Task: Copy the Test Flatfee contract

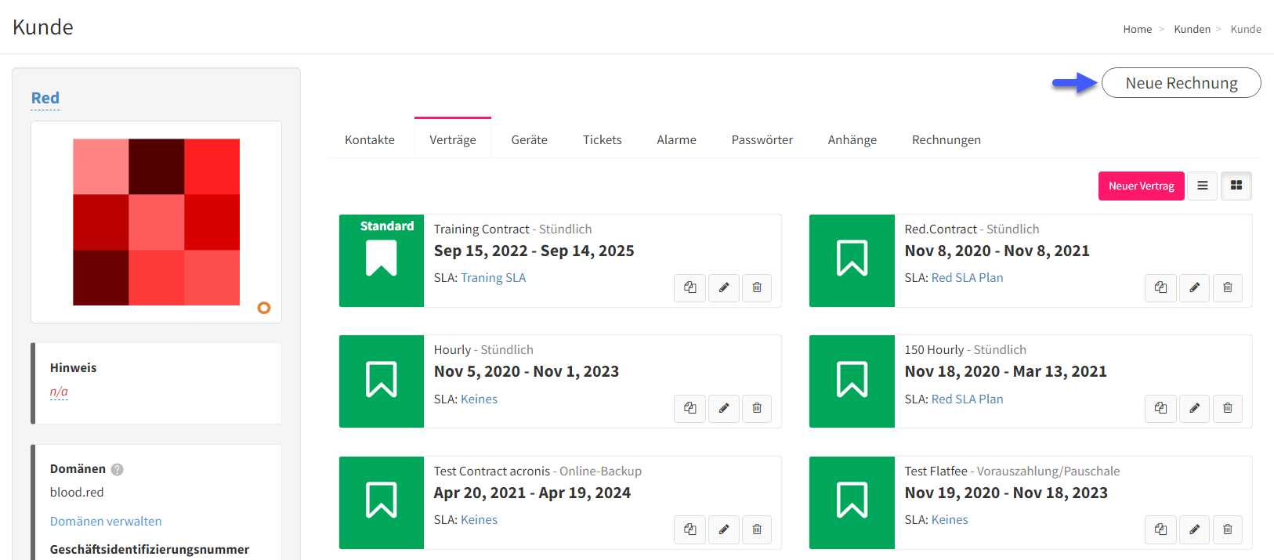Action: coord(1161,529)
